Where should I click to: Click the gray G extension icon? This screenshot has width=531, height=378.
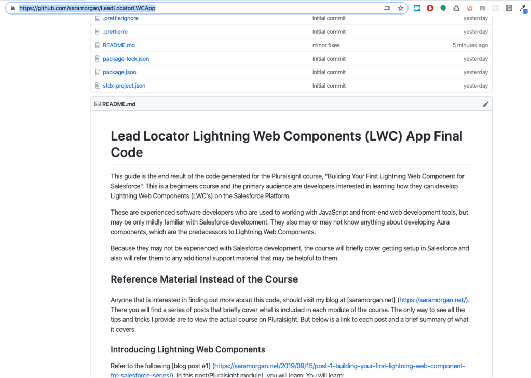click(x=509, y=8)
